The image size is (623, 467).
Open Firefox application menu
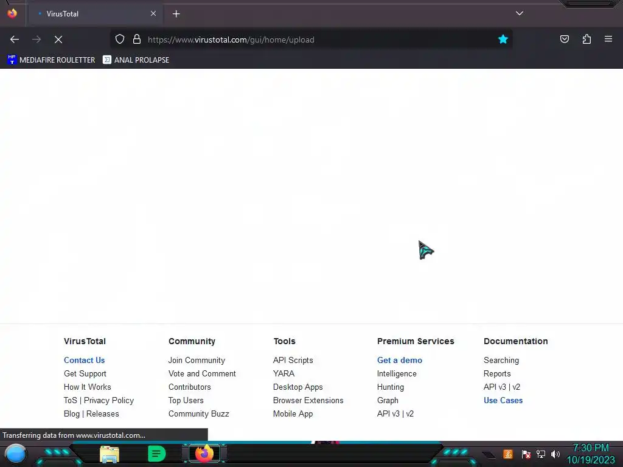(608, 39)
